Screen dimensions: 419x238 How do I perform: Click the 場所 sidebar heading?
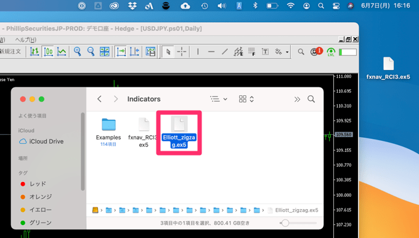23,158
